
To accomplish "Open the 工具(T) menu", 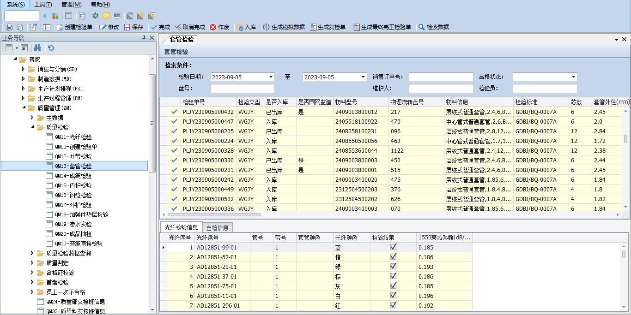I will (43, 5).
